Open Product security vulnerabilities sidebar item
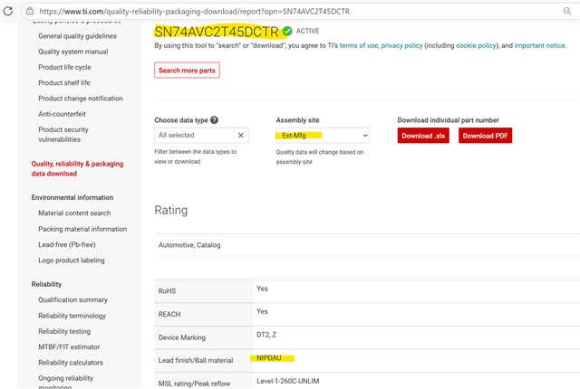Image resolution: width=580 pixels, height=389 pixels. 63,135
